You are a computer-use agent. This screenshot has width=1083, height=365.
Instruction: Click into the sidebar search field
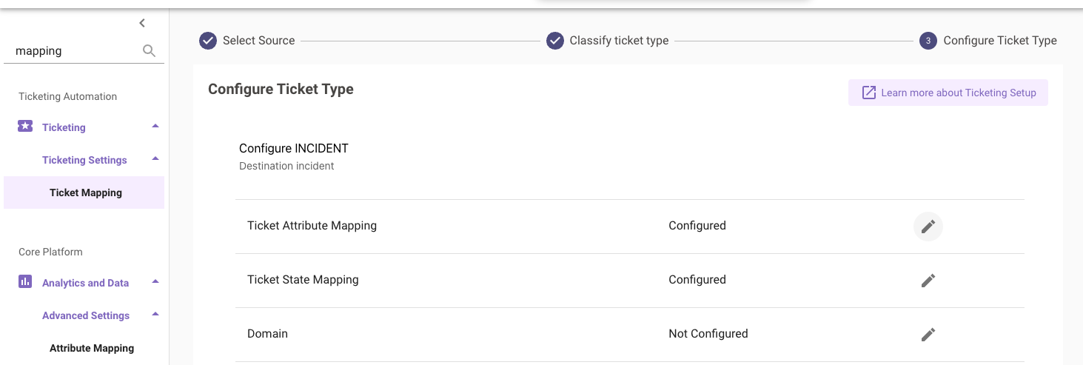(x=74, y=51)
